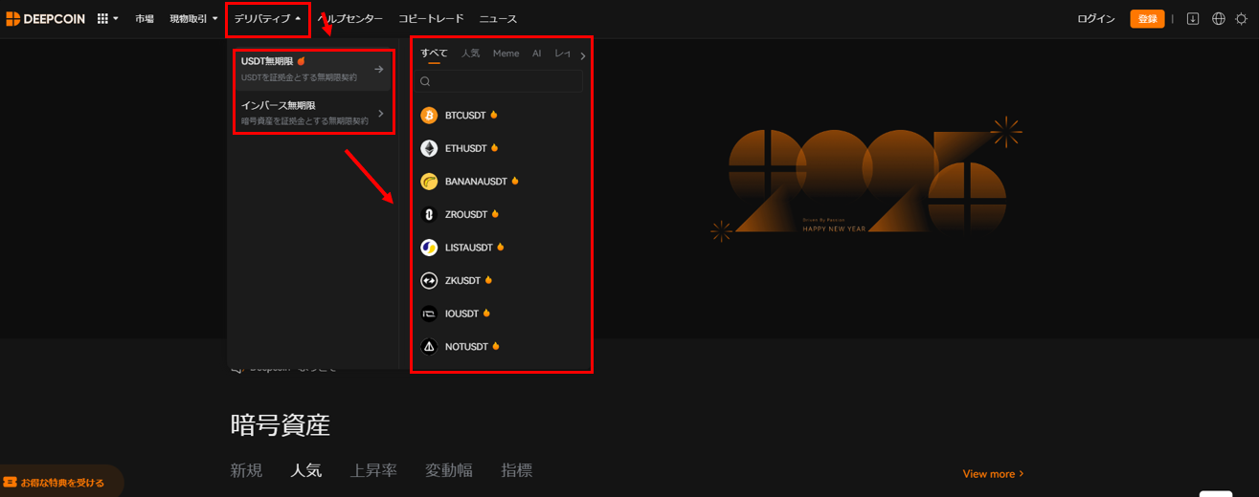Switch to the 指標 tab
This screenshot has width=1259, height=497.
(517, 470)
